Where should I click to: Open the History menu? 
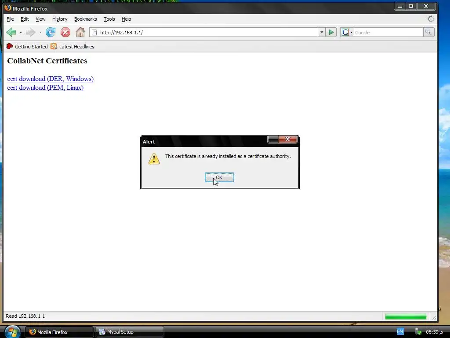[x=60, y=19]
